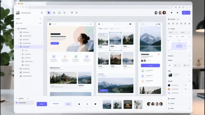Pick the black color swatch in right panel
205x115 pixels.
point(169,85)
